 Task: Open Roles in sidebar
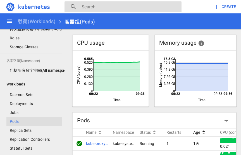[x=15, y=38]
